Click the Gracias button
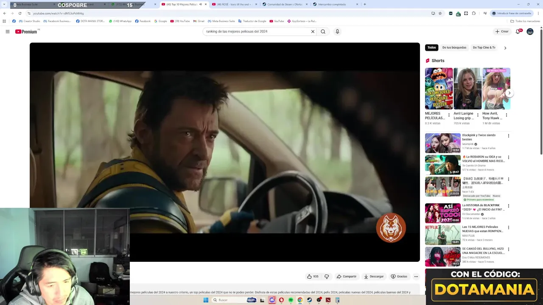543x305 pixels. pyautogui.click(x=399, y=277)
